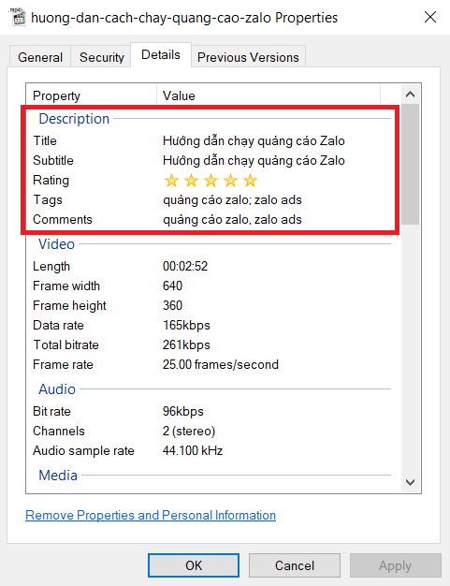The image size is (450, 586).
Task: Click the length value 00:02:52
Action: [185, 267]
